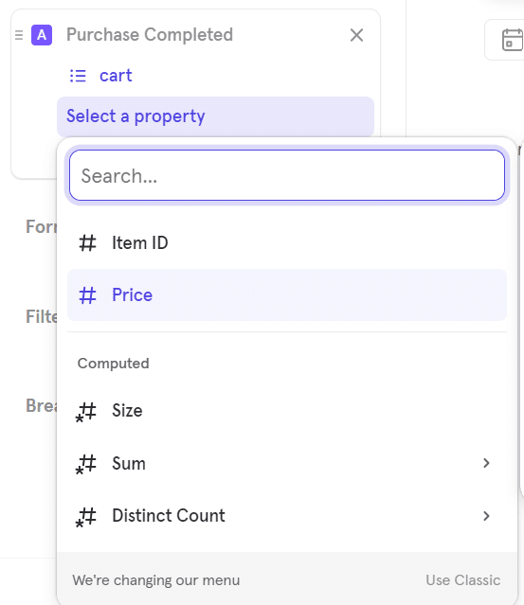Select the Size computed property
This screenshot has width=524, height=605.
pos(287,411)
